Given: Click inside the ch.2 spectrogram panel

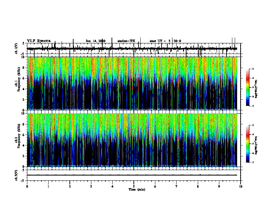Looking at the screenshot, I should point(132,140).
